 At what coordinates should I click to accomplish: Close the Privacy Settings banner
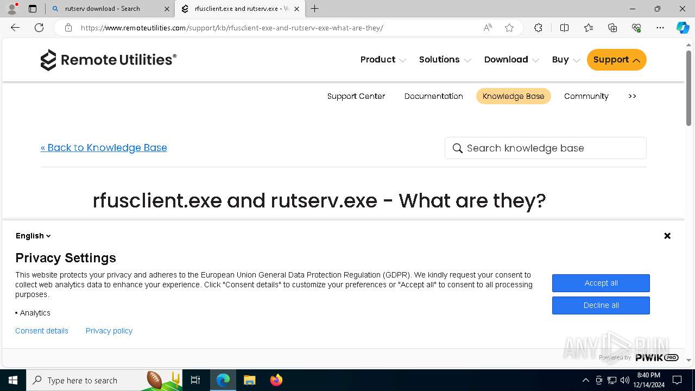(x=667, y=236)
